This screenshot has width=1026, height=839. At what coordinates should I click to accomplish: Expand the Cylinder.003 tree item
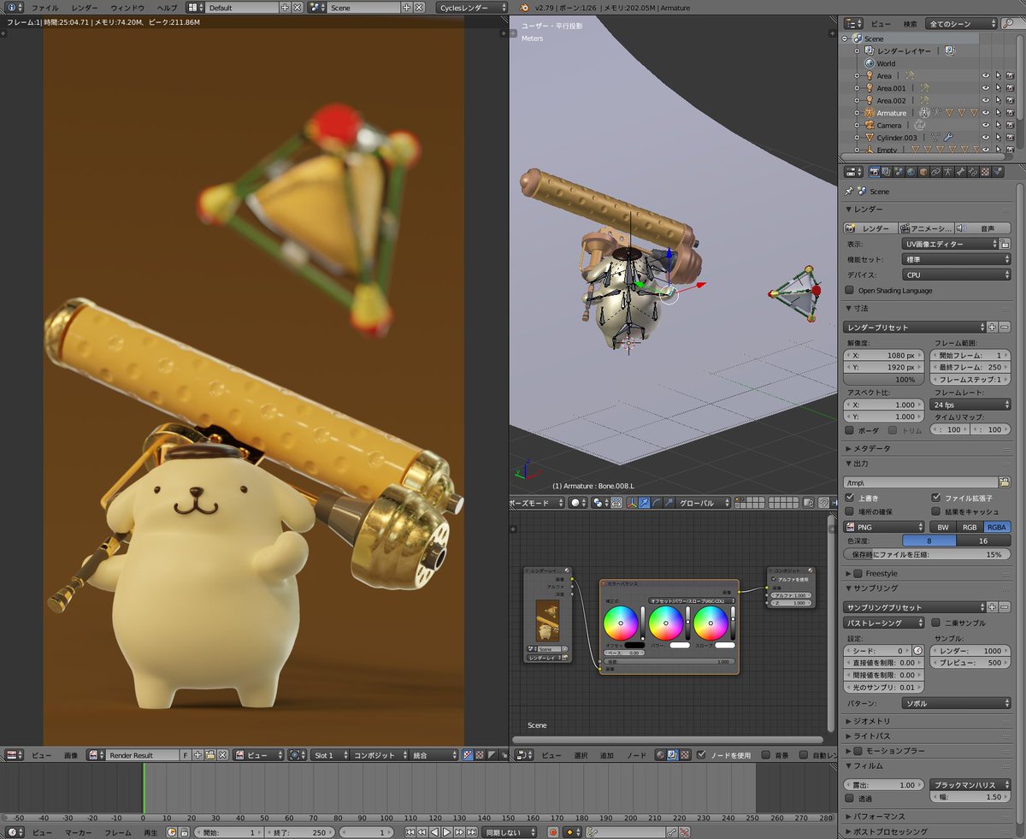coord(857,137)
